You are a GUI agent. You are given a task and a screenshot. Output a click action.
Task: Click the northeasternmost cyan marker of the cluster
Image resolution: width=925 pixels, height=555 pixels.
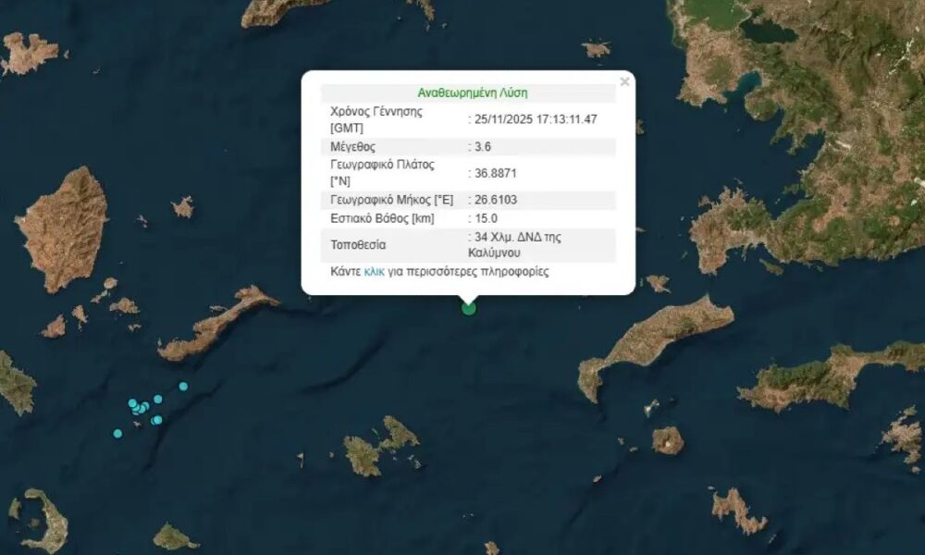[x=183, y=387]
